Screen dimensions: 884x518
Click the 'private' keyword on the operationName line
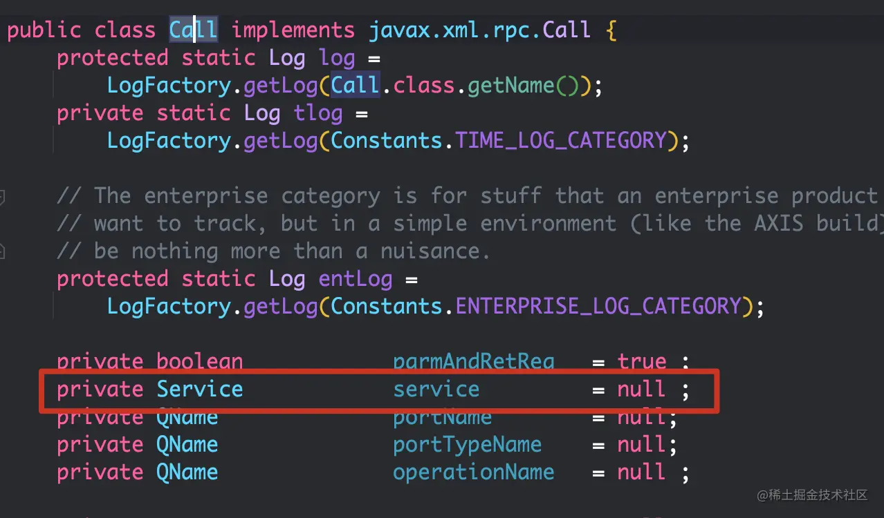pyautogui.click(x=100, y=472)
